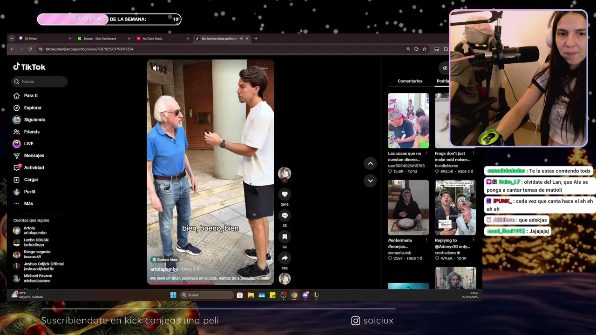Open a new browser tab with plus
This screenshot has height=335, width=596.
coord(256,39)
